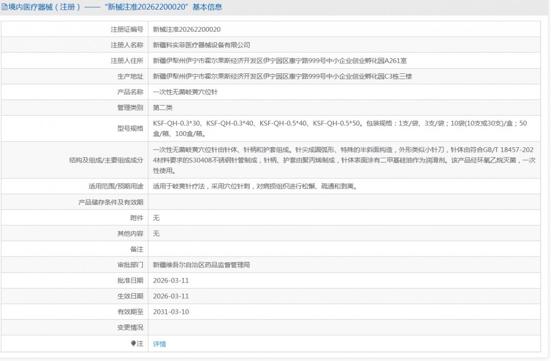The image size is (551, 361).
Task: Click the 有效期至 value 2031-03-10
Action: 171,312
